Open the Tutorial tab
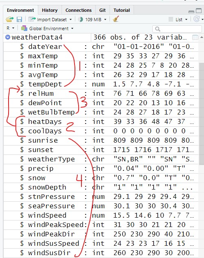Image resolution: width=204 pixels, height=258 pixels. (x=122, y=10)
